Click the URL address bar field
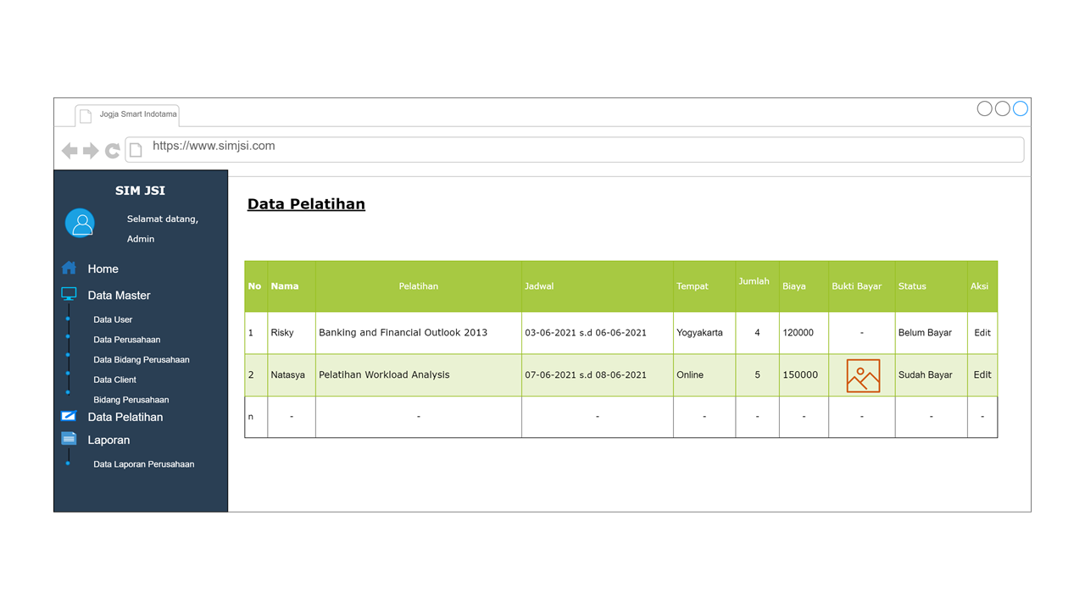Viewport: 1085px width, 610px height. [x=576, y=148]
